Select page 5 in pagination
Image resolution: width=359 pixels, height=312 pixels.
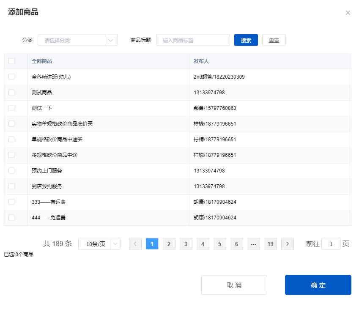pos(220,244)
